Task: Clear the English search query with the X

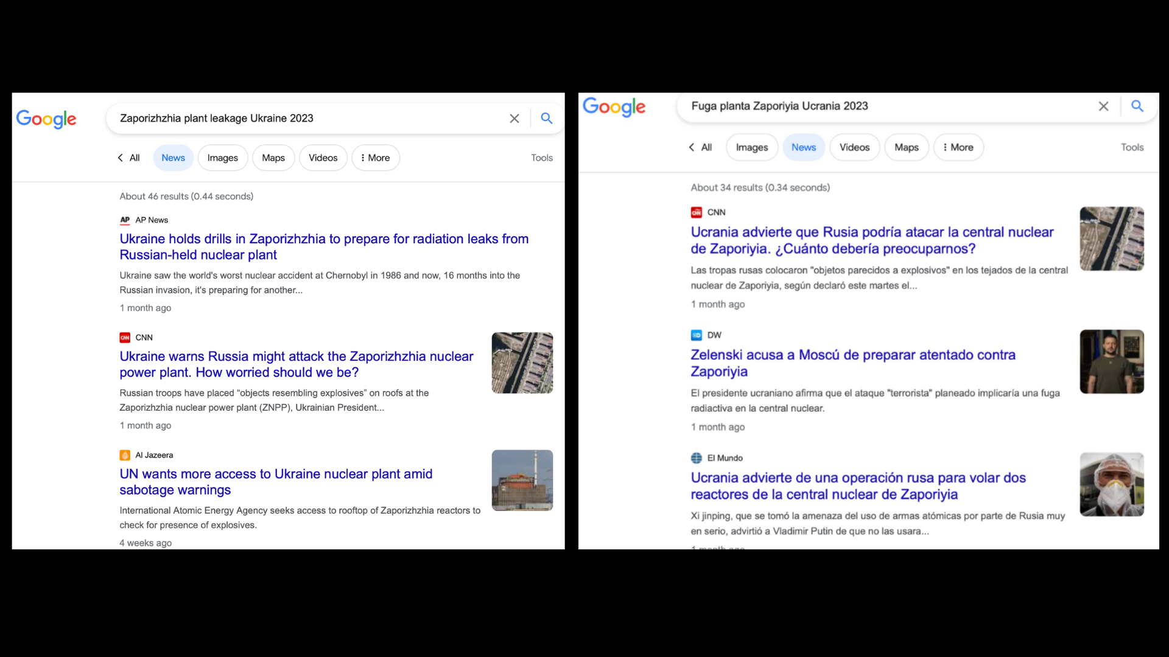Action: [514, 119]
